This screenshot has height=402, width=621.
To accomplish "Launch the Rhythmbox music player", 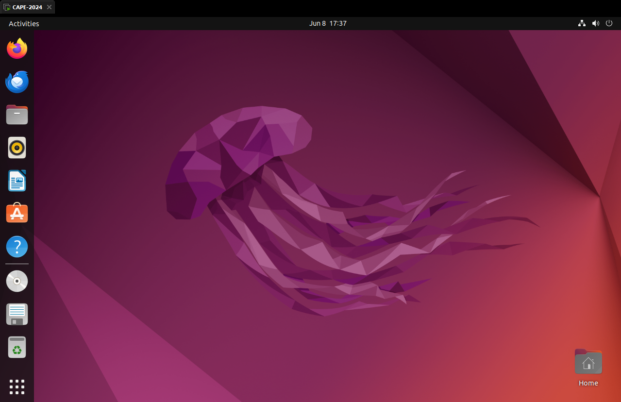I will 17,148.
